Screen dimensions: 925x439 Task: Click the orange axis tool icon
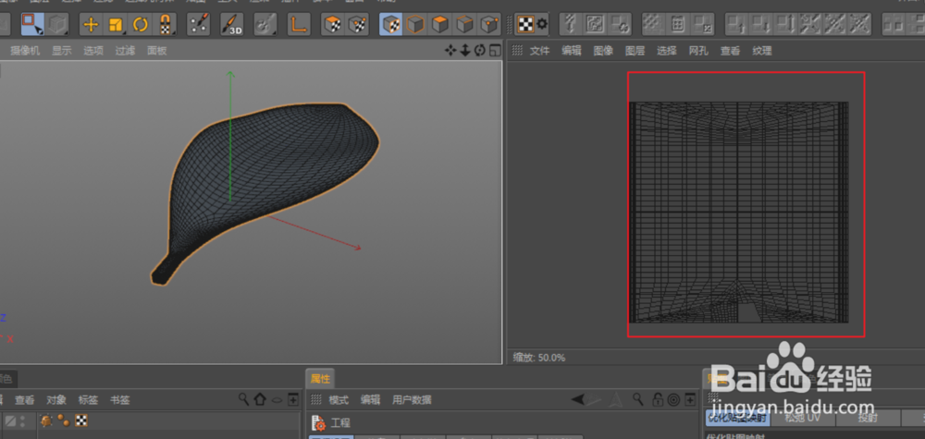click(299, 24)
